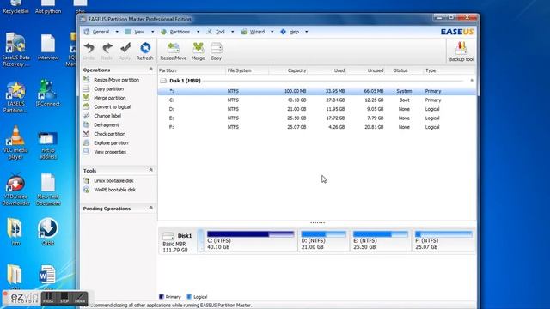This screenshot has height=309, width=550.
Task: Click the Redo toolbar icon
Action: pyautogui.click(x=107, y=51)
